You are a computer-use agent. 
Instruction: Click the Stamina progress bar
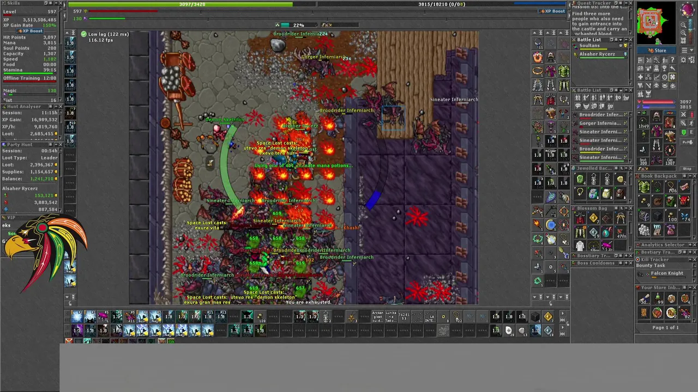(x=30, y=73)
